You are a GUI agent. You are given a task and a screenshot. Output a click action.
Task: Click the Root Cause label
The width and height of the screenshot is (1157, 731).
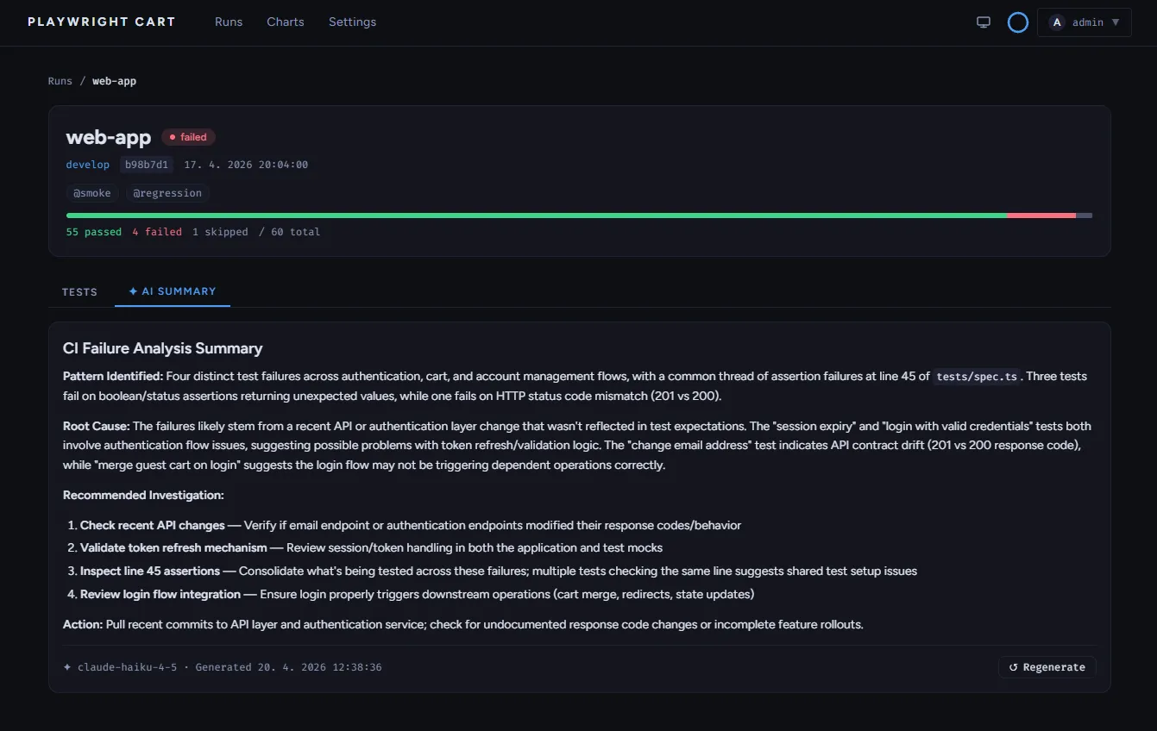point(96,426)
